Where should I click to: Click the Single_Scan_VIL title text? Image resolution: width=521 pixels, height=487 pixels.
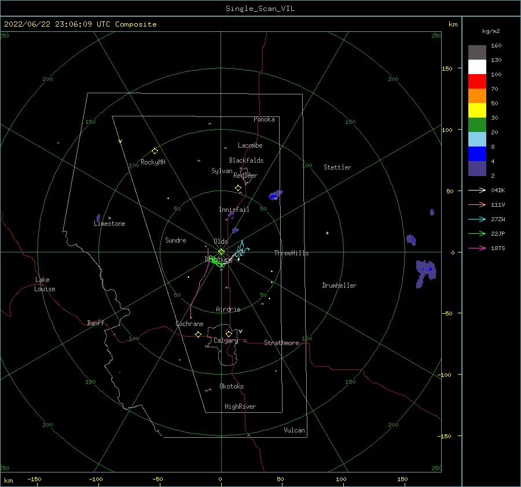[260, 9]
